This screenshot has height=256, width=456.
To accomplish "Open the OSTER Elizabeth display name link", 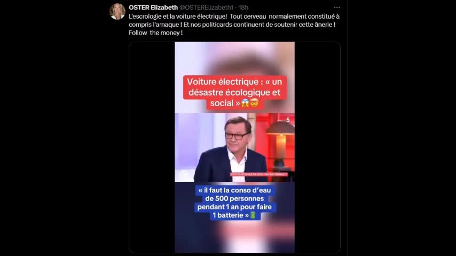I will pos(153,7).
